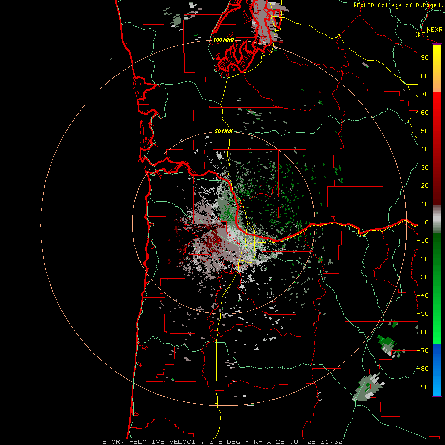This screenshot has width=445, height=445.
Task: Click the 100 NMI range ring label
Action: click(223, 40)
